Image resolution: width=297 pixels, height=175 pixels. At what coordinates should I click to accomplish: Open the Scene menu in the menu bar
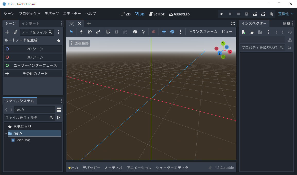[9, 14]
